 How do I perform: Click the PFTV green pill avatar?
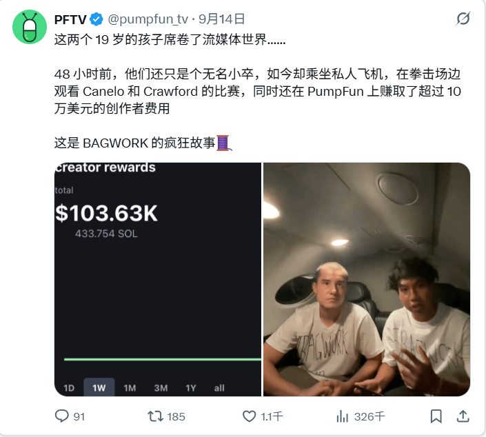click(x=30, y=27)
